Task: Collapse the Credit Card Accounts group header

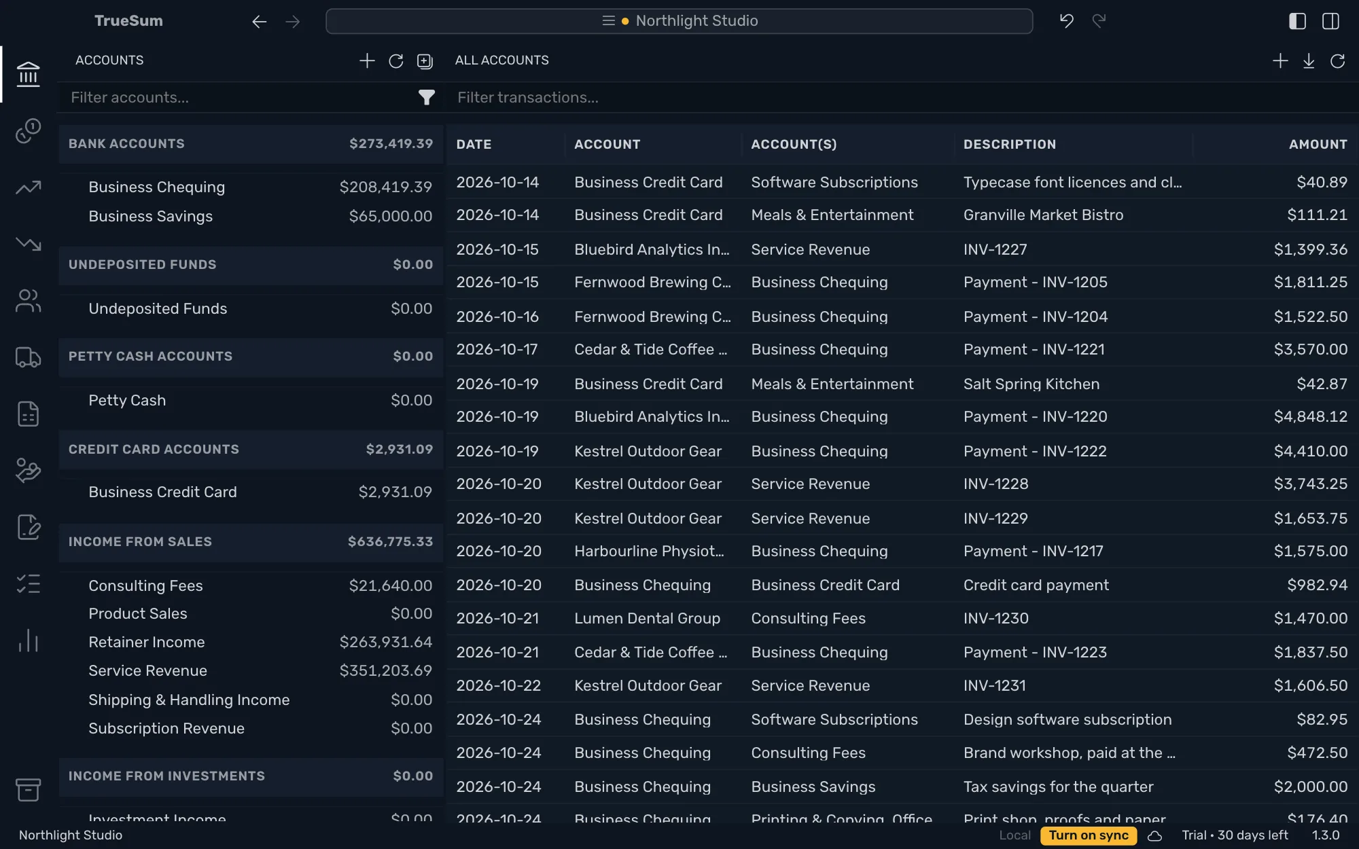Action: [251, 449]
